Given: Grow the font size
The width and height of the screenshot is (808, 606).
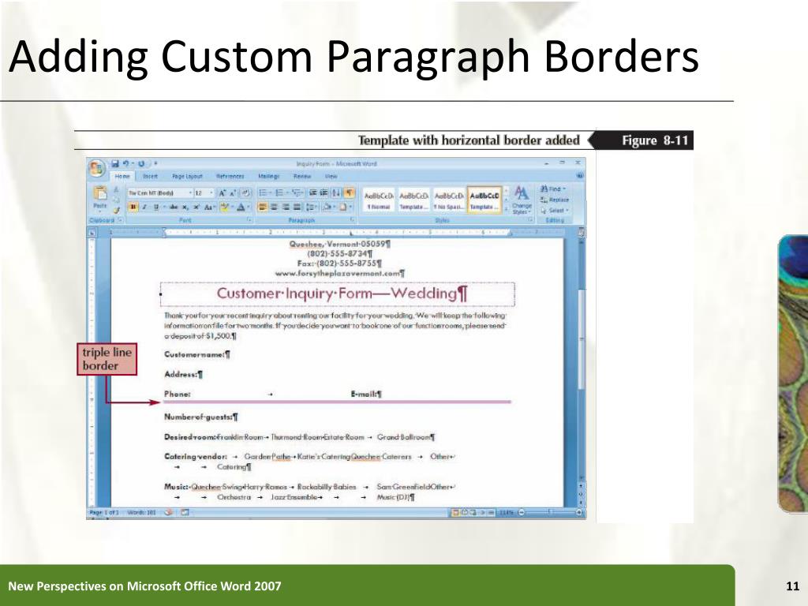Looking at the screenshot, I should 222,193.
